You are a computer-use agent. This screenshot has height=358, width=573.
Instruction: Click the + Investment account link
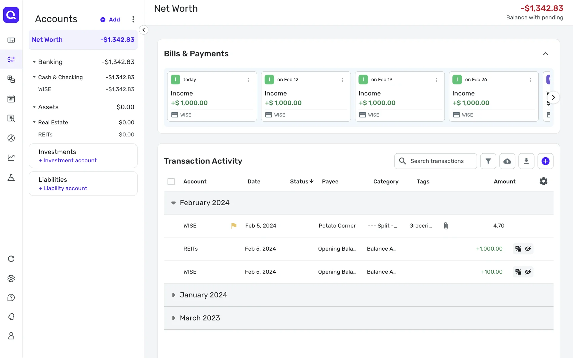point(67,161)
